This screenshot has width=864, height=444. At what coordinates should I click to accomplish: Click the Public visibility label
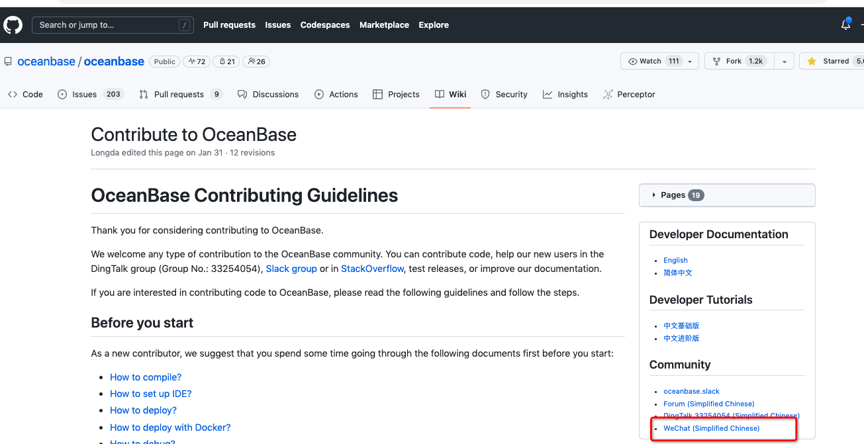click(164, 62)
